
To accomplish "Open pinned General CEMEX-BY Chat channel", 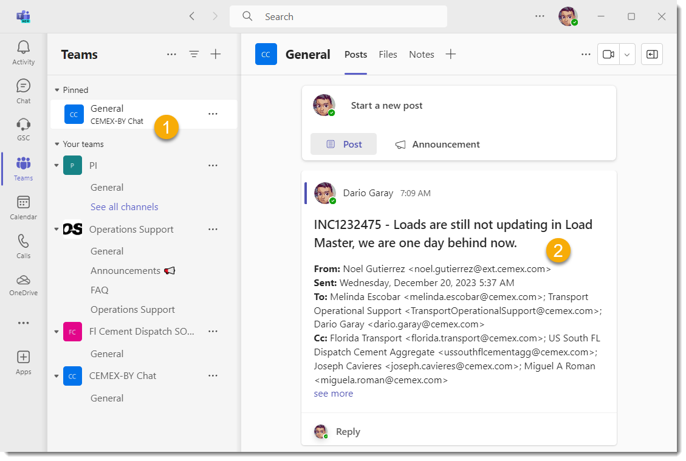I will click(143, 114).
